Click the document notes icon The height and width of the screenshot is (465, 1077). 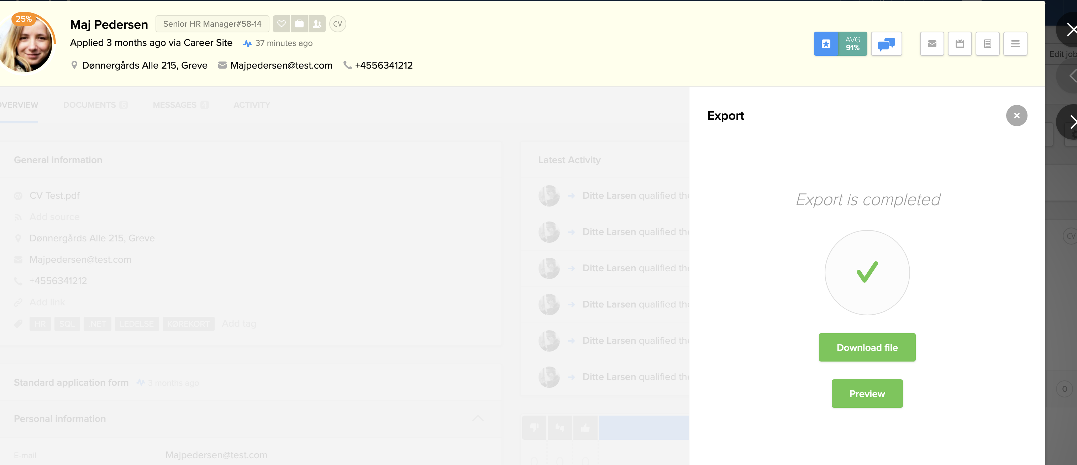(987, 44)
